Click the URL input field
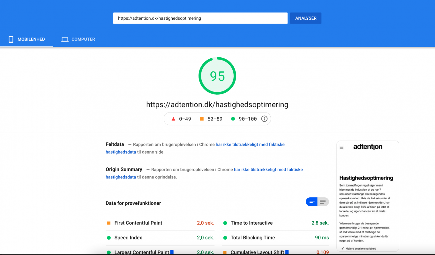This screenshot has height=255, width=435. coord(200,18)
